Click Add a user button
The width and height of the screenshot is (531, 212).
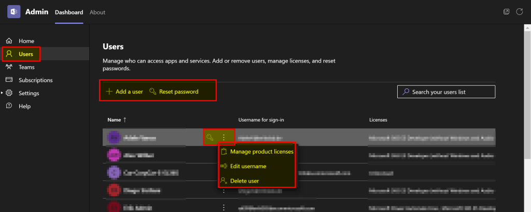pyautogui.click(x=124, y=92)
